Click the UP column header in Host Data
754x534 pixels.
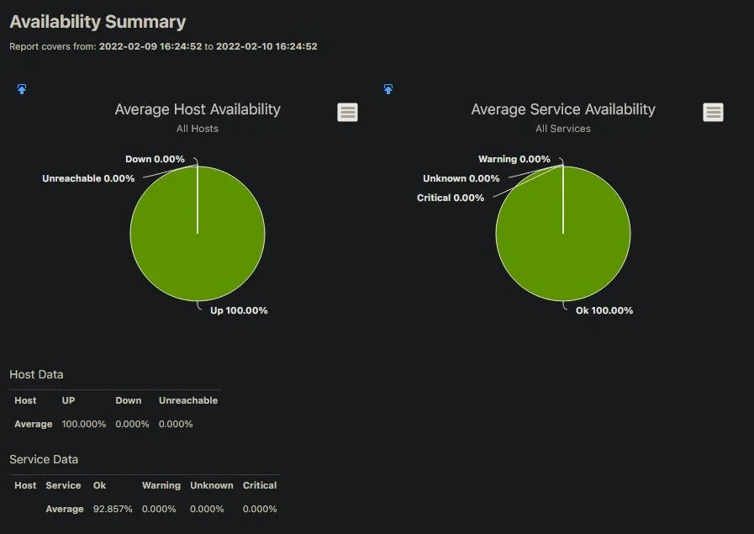point(69,400)
